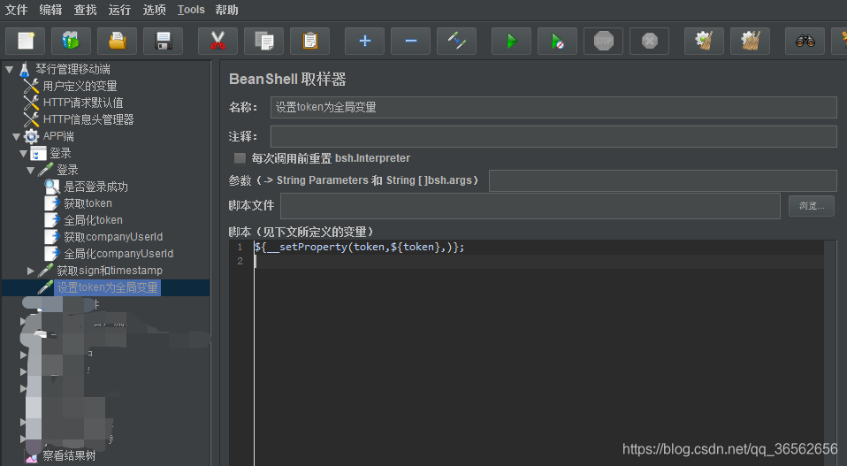
Task: Collapse the 琴行管理移动端 test plan node
Action: click(9, 69)
